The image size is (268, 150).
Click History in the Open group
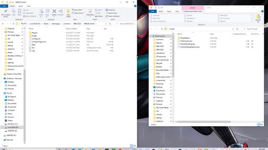(x=99, y=16)
